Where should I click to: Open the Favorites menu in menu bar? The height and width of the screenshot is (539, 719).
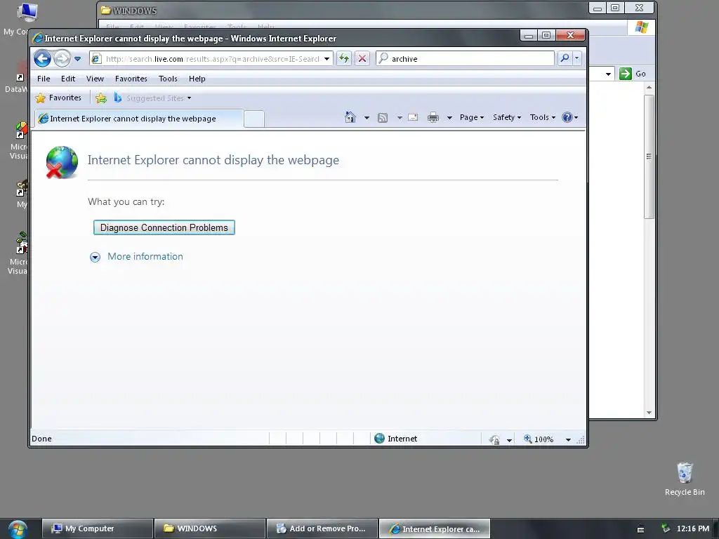tap(131, 79)
